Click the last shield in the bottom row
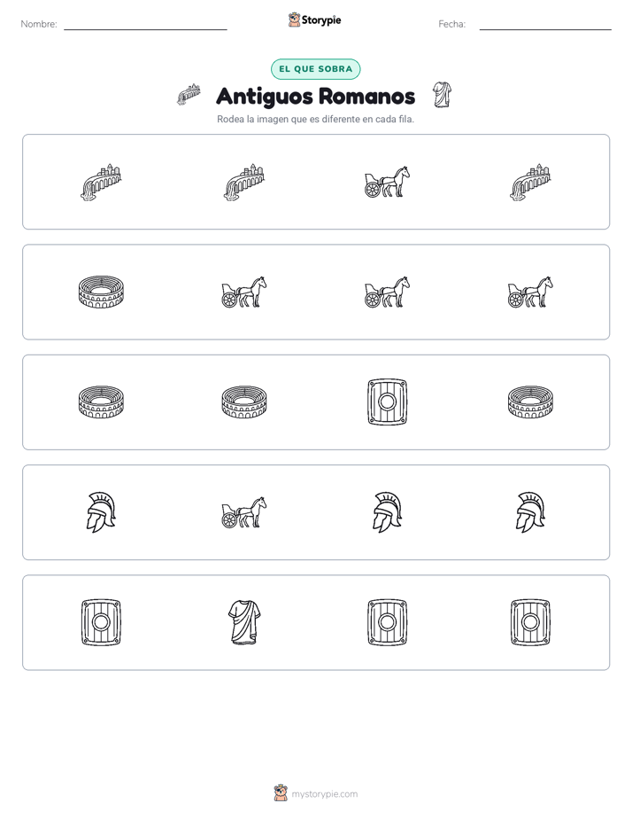The width and height of the screenshot is (632, 819). click(x=530, y=622)
